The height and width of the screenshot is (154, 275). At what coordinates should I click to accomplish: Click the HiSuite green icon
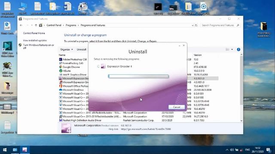(61, 71)
